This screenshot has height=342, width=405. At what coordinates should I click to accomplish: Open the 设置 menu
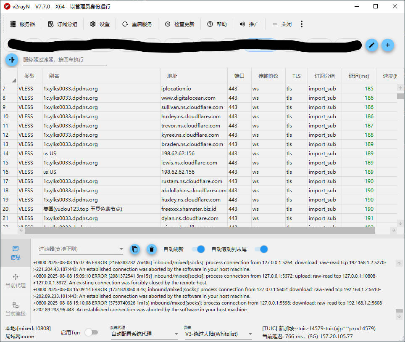coord(100,24)
